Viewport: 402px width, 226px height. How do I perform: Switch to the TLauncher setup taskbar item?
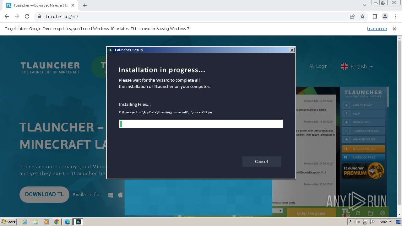(x=78, y=222)
